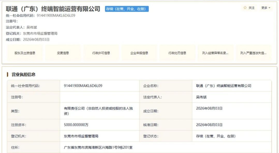The image size is (279, 153).
Task: Click the 成立日期 table value
Action: (209, 108)
